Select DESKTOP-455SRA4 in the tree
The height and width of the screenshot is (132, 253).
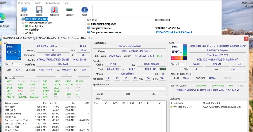click(x=37, y=19)
